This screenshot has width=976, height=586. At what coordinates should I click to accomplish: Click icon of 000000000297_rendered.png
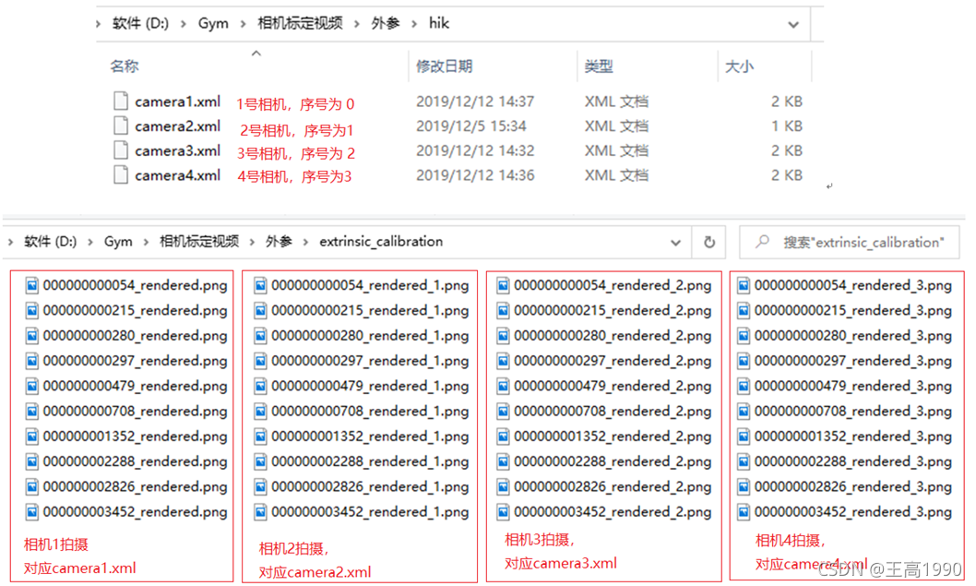pyautogui.click(x=31, y=361)
